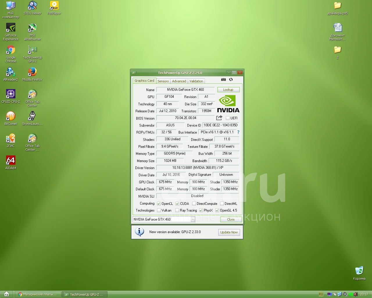Open 2ГИС desktop icon
Image resolution: width=372 pixels, height=298 pixels.
11,141
